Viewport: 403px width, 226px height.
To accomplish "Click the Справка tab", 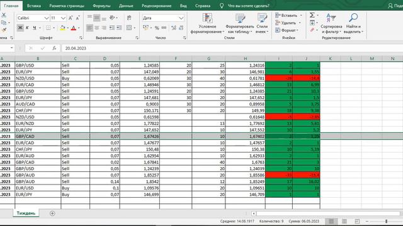I will pyautogui.click(x=203, y=6).
